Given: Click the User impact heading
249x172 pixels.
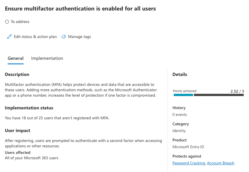Looking at the screenshot, I should [17, 131].
